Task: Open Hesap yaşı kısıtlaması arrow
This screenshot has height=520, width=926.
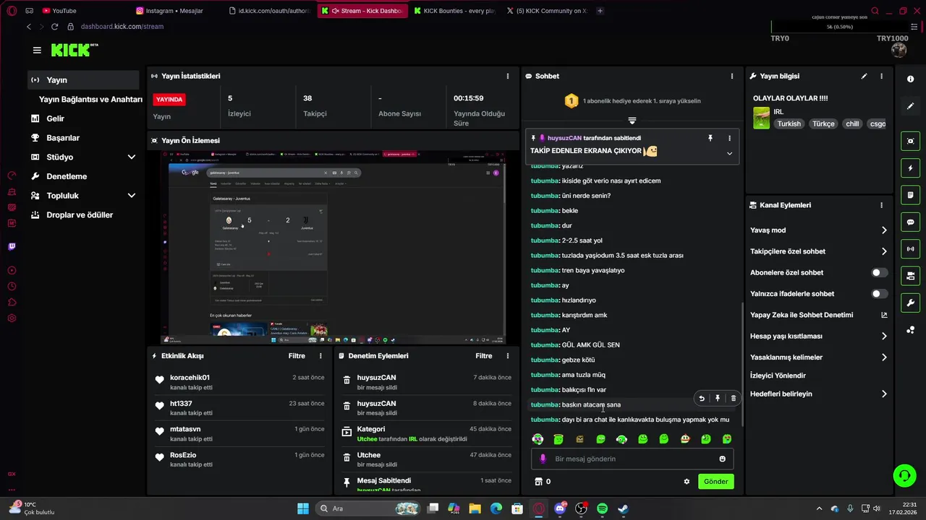Action: 884,336
